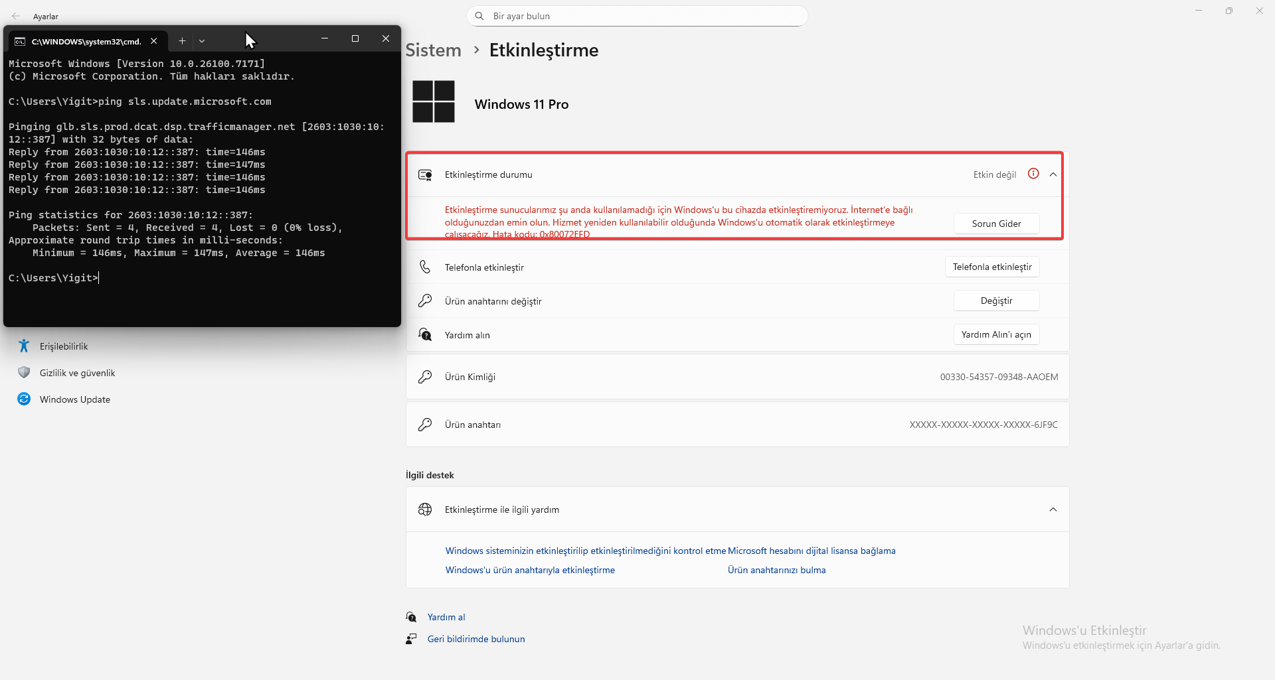Click the red error info icon
This screenshot has height=680, width=1275.
tap(1033, 174)
